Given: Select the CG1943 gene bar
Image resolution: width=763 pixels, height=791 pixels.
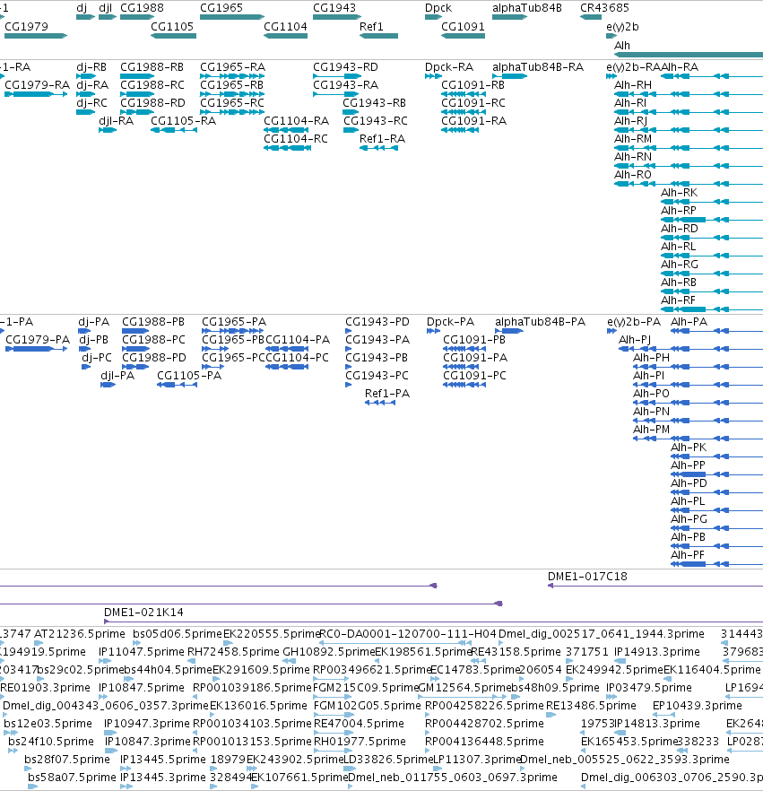Looking at the screenshot, I should 337,17.
